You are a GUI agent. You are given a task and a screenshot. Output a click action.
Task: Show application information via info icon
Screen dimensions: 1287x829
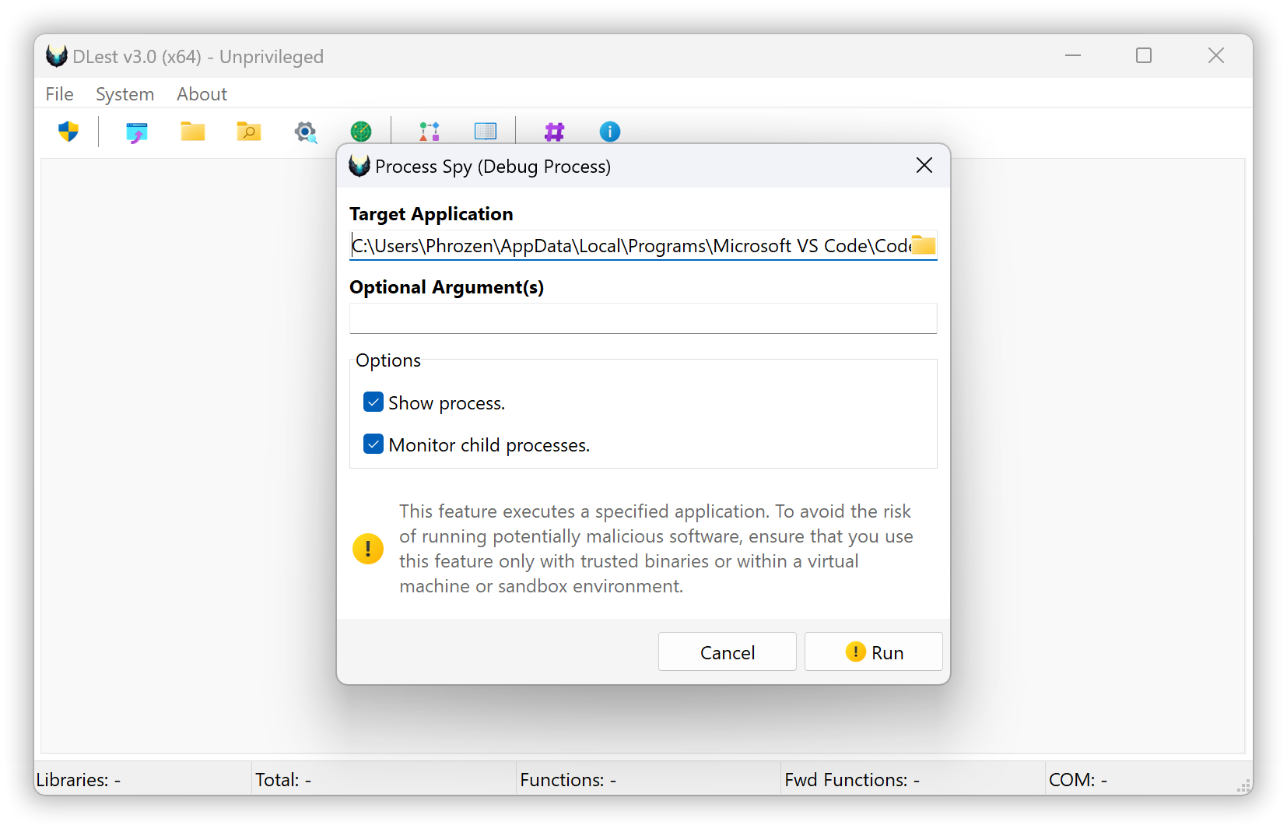[x=609, y=132]
